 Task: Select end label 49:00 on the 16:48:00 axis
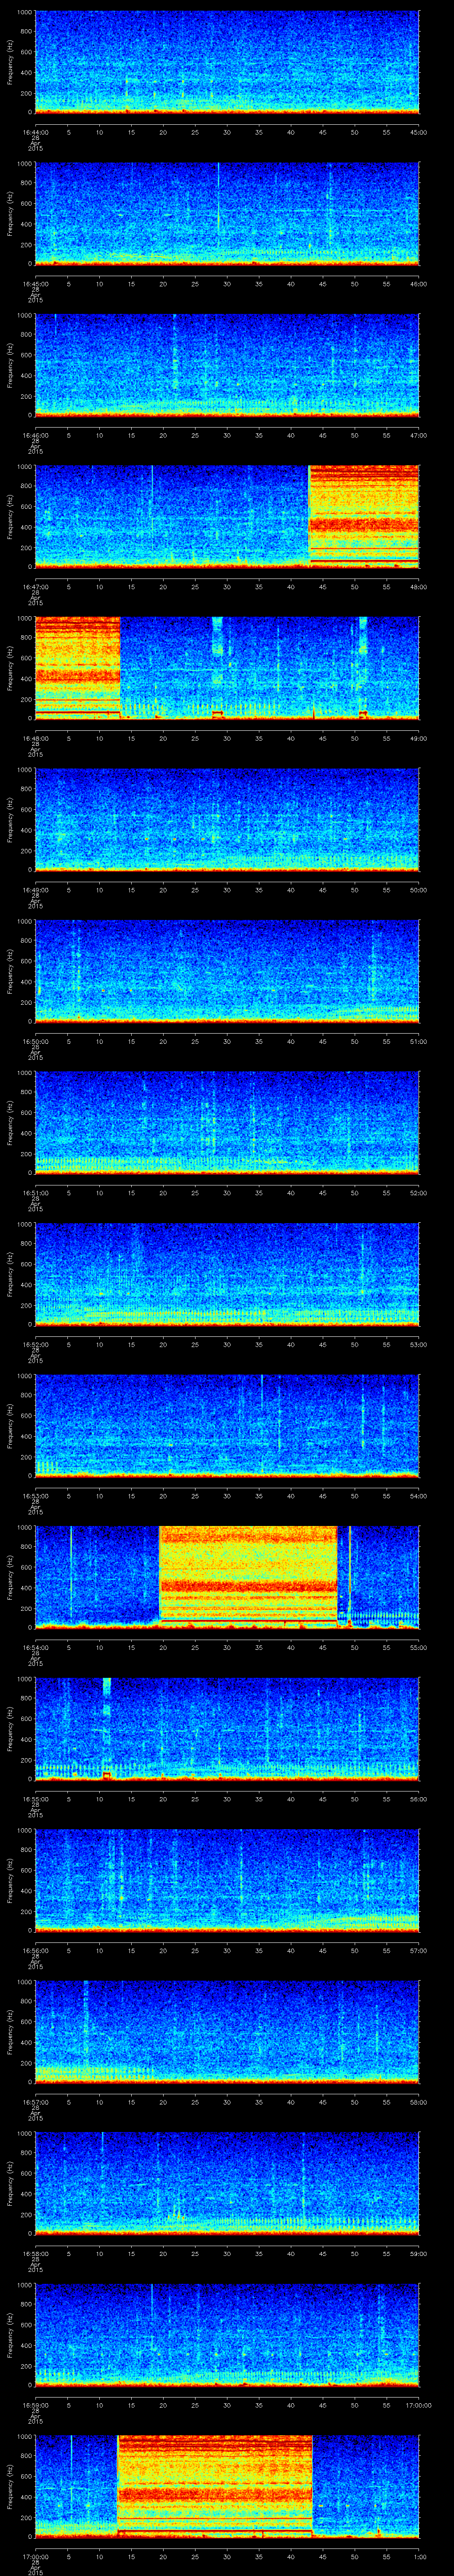(x=419, y=738)
